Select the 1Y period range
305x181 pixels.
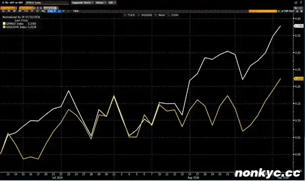(32, 11)
